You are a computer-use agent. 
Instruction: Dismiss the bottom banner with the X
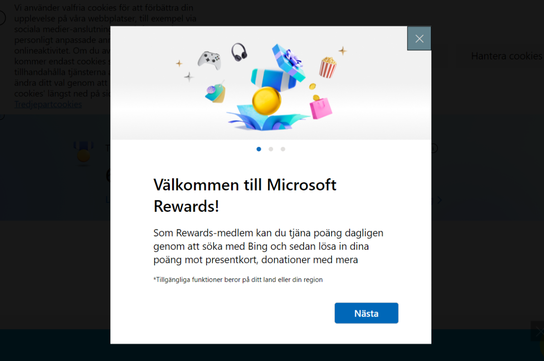click(x=539, y=332)
